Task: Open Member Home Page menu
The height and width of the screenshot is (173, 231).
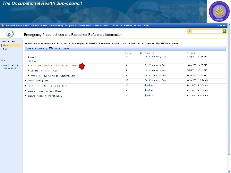Action: coord(17,26)
